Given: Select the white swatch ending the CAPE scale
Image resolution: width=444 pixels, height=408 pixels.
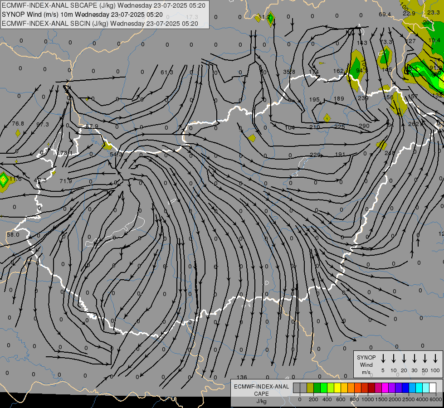Looking at the screenshot, I should [x=433, y=388].
